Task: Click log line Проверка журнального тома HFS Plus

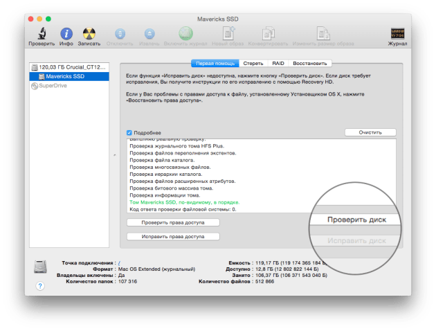Action: [177, 146]
